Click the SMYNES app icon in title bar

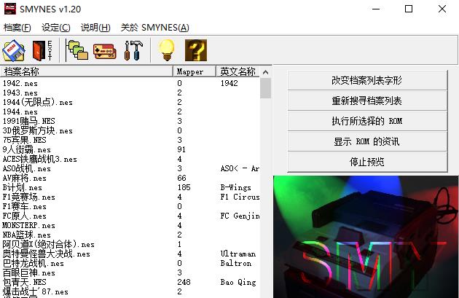click(x=10, y=9)
